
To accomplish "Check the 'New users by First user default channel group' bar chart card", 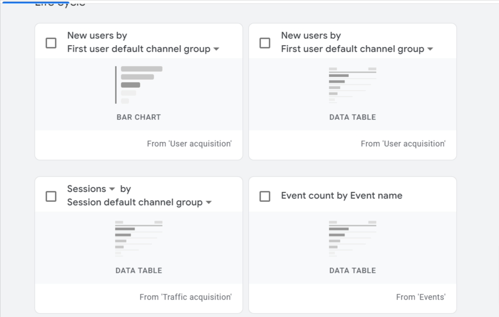I will 51,43.
